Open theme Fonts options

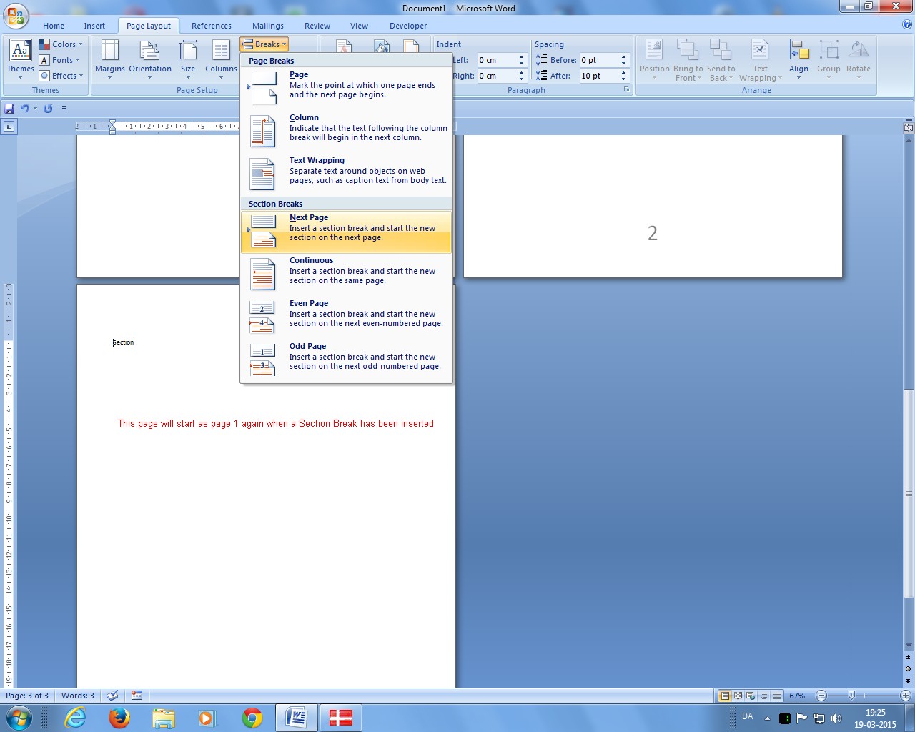60,60
